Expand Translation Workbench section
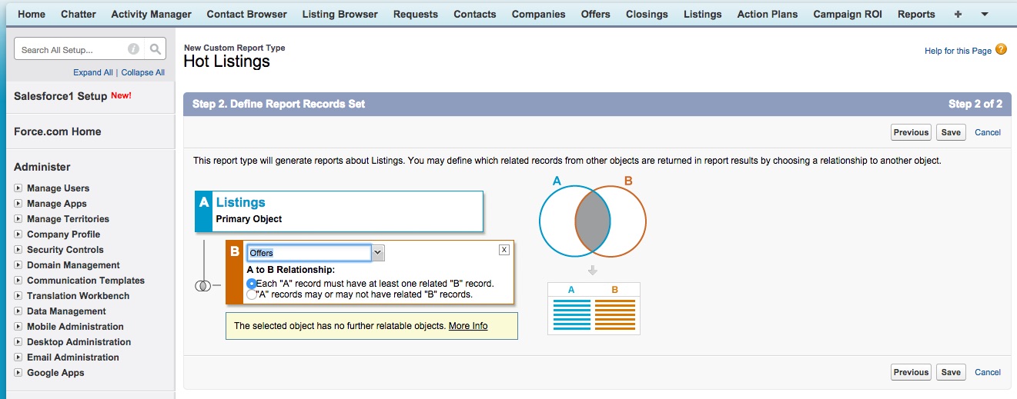The image size is (1017, 399). coord(18,296)
